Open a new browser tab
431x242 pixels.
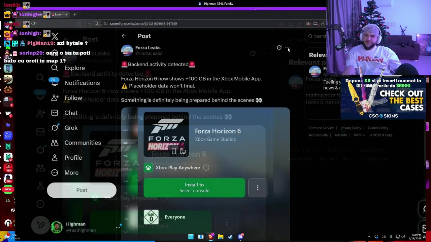click(x=74, y=14)
